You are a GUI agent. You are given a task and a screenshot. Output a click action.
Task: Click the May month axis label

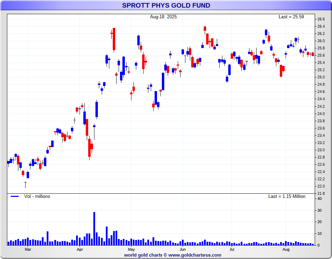pos(131,249)
